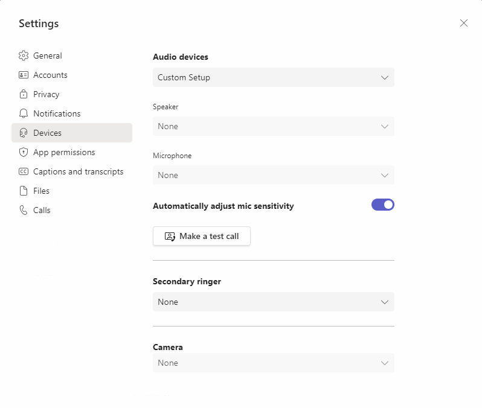
Task: Open the Secondary ringer dropdown
Action: click(x=273, y=302)
